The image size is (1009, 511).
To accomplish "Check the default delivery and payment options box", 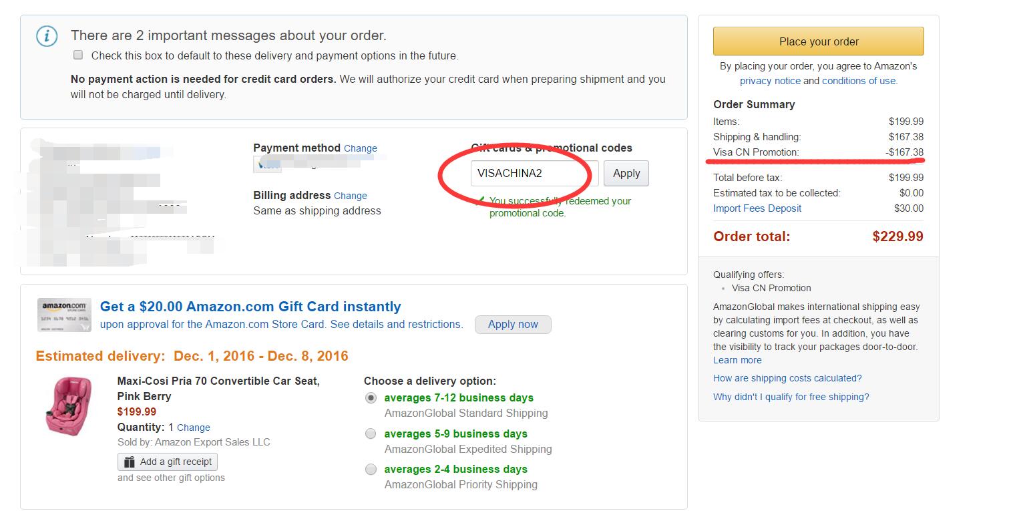I will [78, 55].
